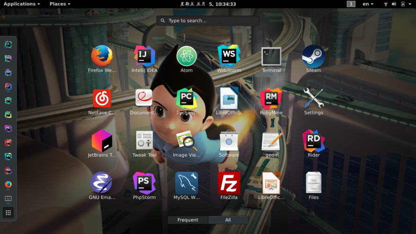
Task: Click the monitor icon in the dock
Action: (x=8, y=198)
